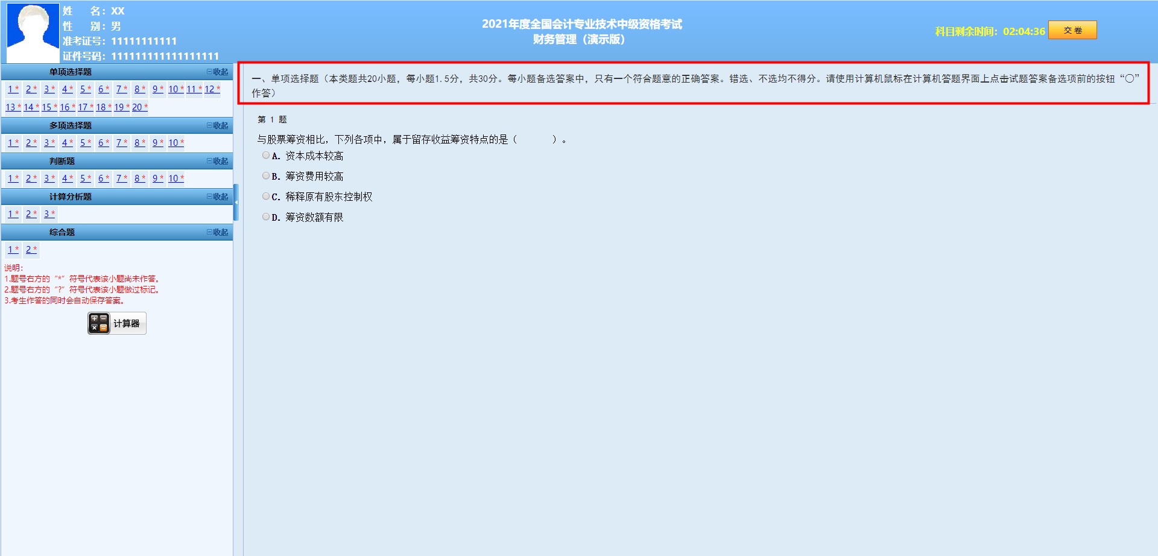The image size is (1158, 556).
Task: Collapse the 综合题 section via 收起
Action: (218, 232)
